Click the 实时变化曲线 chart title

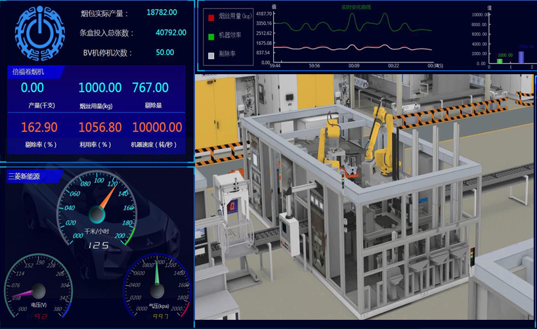tap(356, 7)
